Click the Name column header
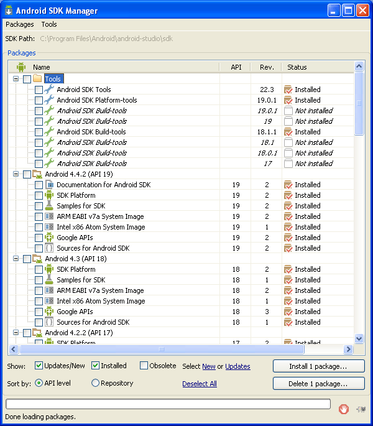Screen dimensions: 373x426 coord(114,67)
